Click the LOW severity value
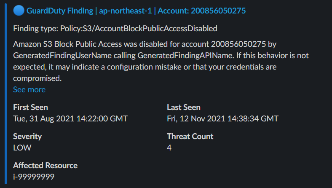This screenshot has height=188, width=332. coord(22,148)
